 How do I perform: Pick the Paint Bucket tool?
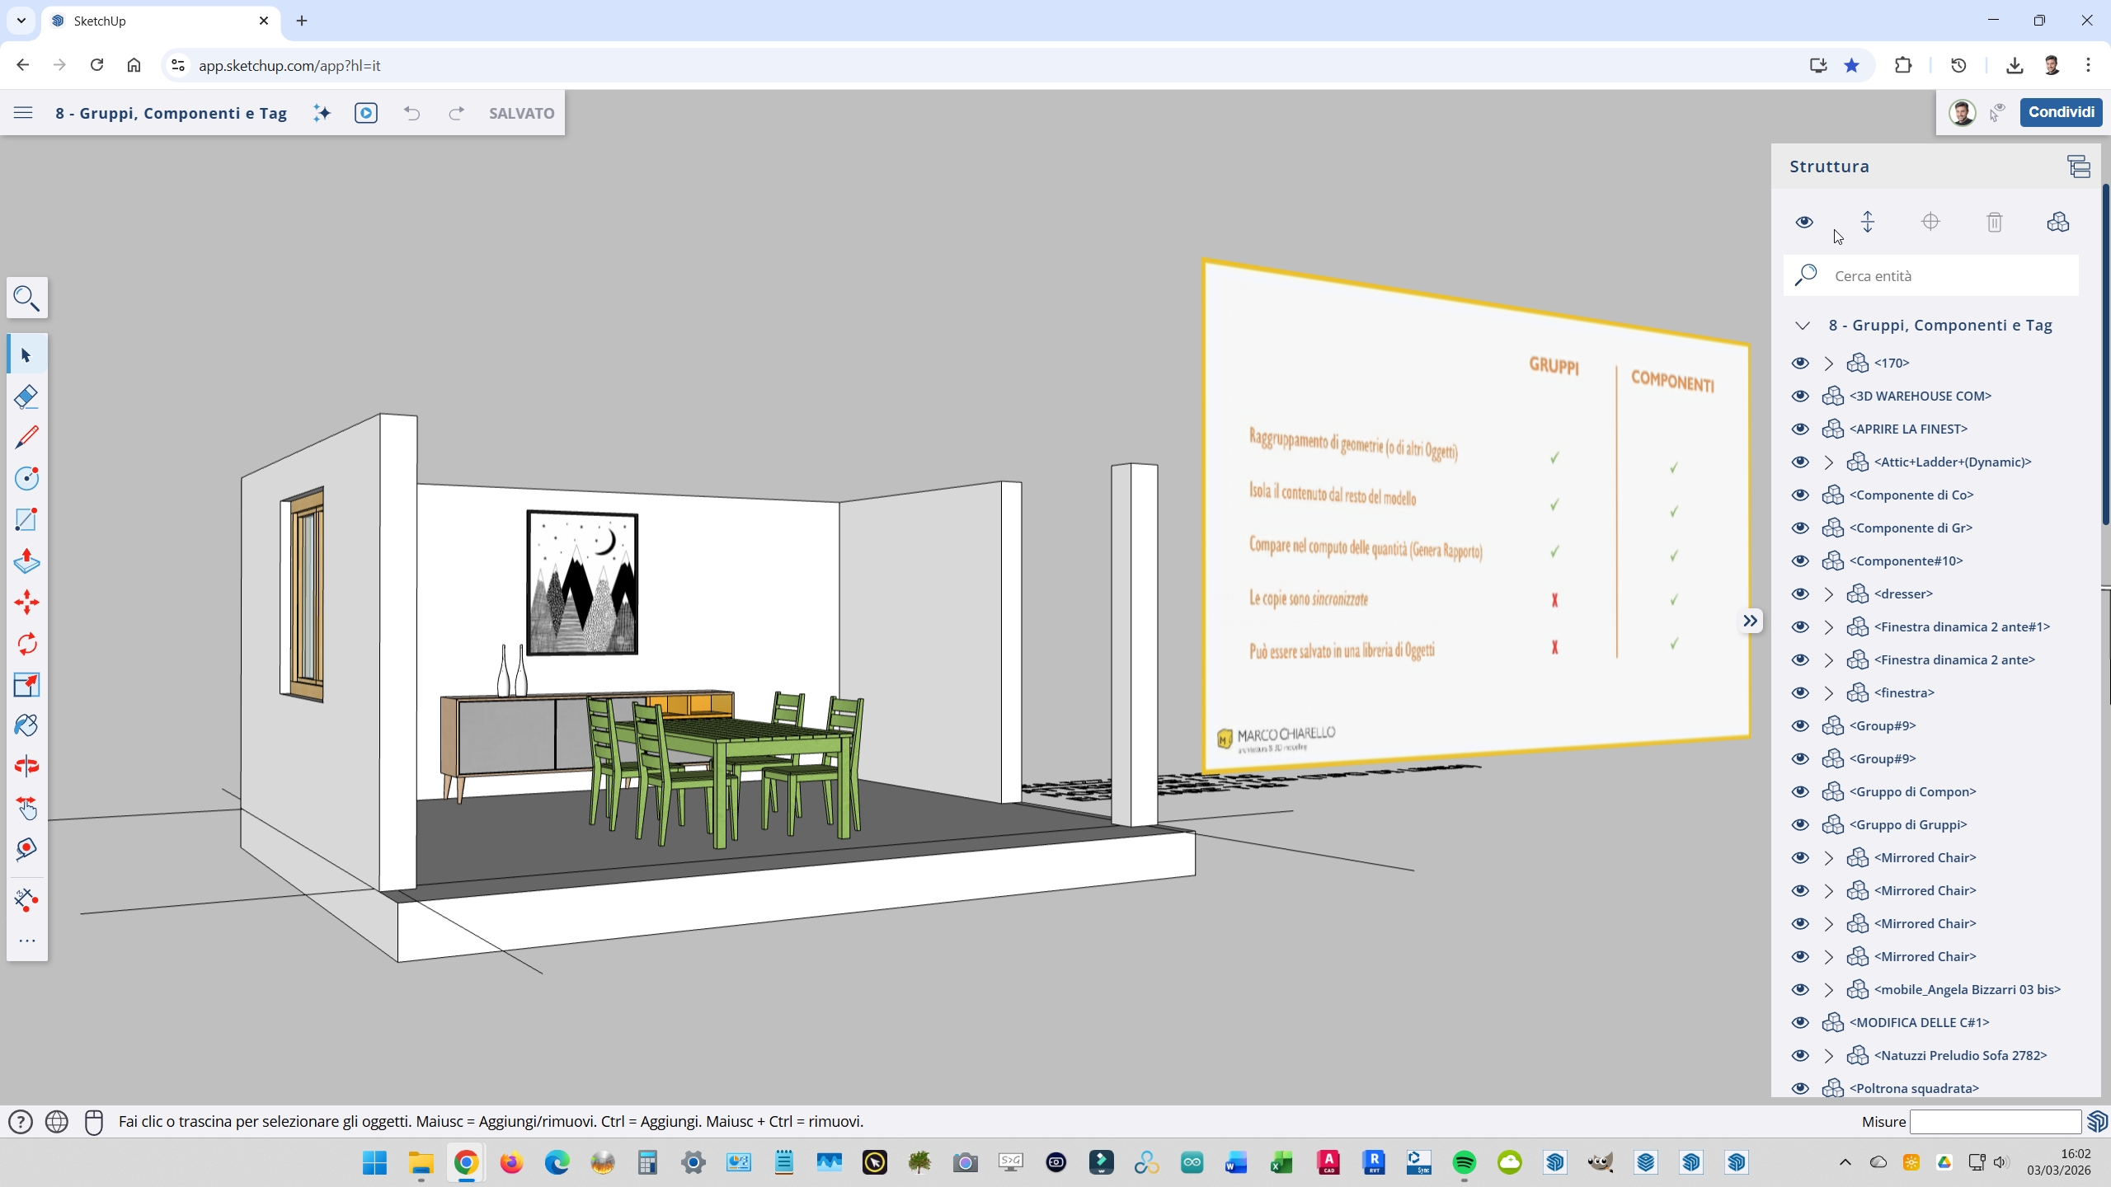point(26,725)
